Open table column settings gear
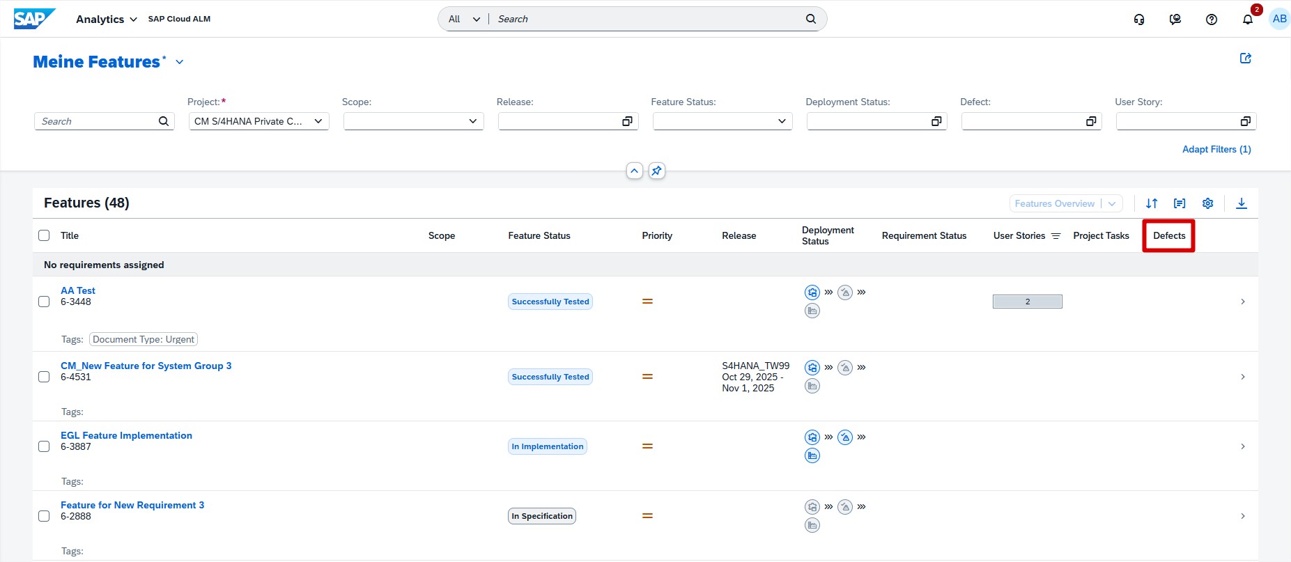Screen dimensions: 1291x562 coord(1207,203)
